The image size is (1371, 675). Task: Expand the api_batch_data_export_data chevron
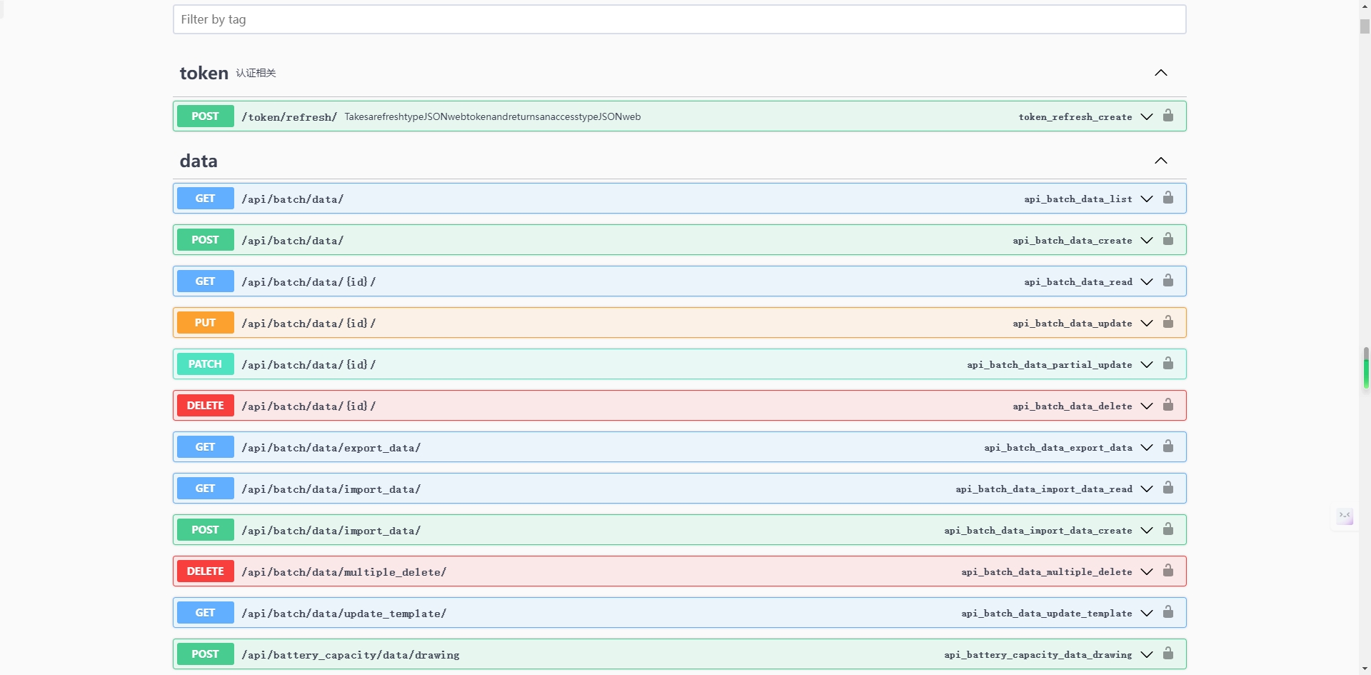click(1147, 447)
